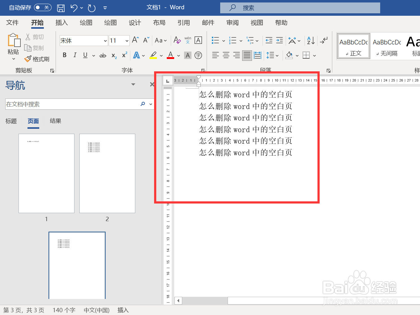Click the 格式刷 Format Painter button
Screen dimensions: 420x315
pyautogui.click(x=37, y=59)
